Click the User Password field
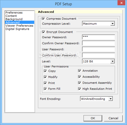 (98, 49)
